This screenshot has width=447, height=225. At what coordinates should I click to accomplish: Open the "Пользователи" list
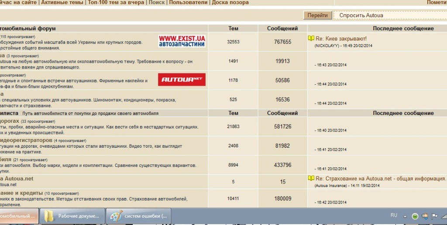(x=188, y=3)
